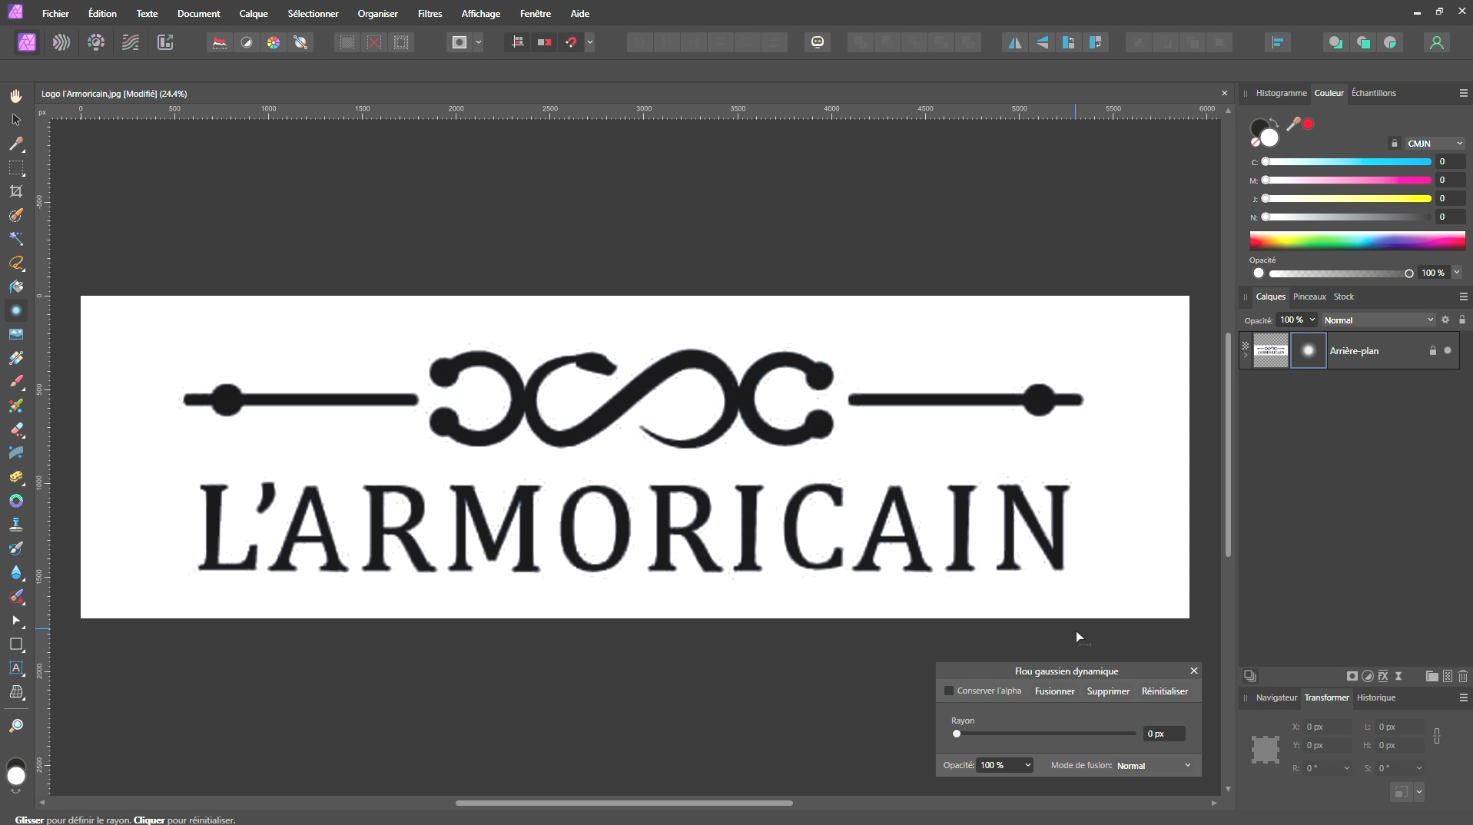Viewport: 1473px width, 825px height.
Task: Open the CMJN color model dropdown
Action: point(1434,144)
